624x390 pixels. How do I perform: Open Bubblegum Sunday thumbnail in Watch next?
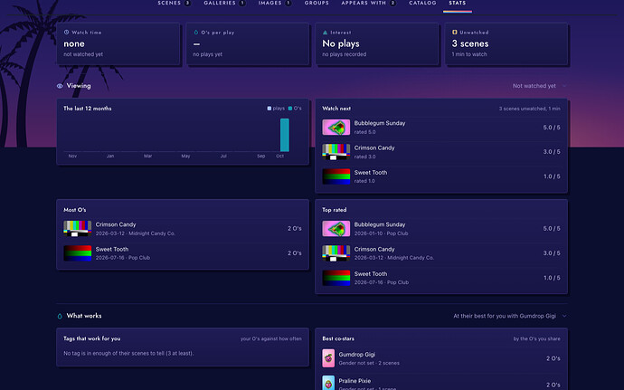pyautogui.click(x=336, y=128)
